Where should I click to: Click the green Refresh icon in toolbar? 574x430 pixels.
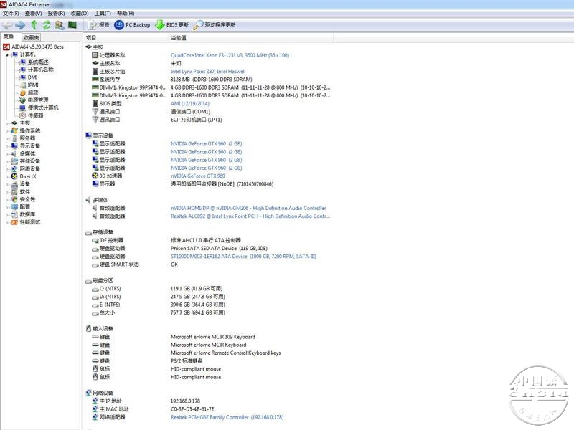click(x=47, y=25)
